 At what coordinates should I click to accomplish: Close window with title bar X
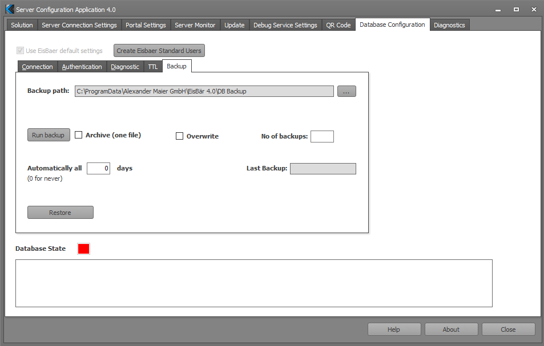click(534, 9)
